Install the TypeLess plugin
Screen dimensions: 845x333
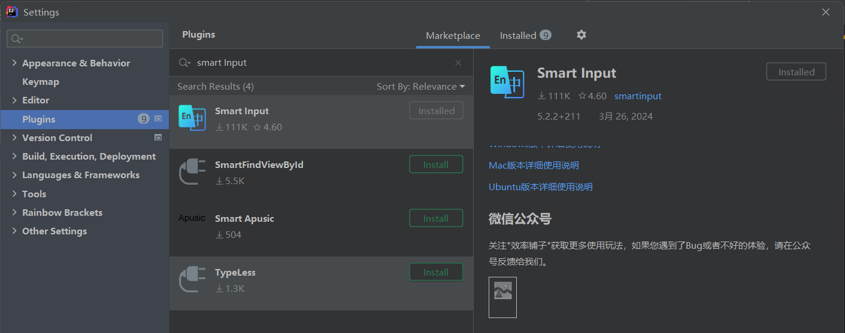(x=436, y=272)
